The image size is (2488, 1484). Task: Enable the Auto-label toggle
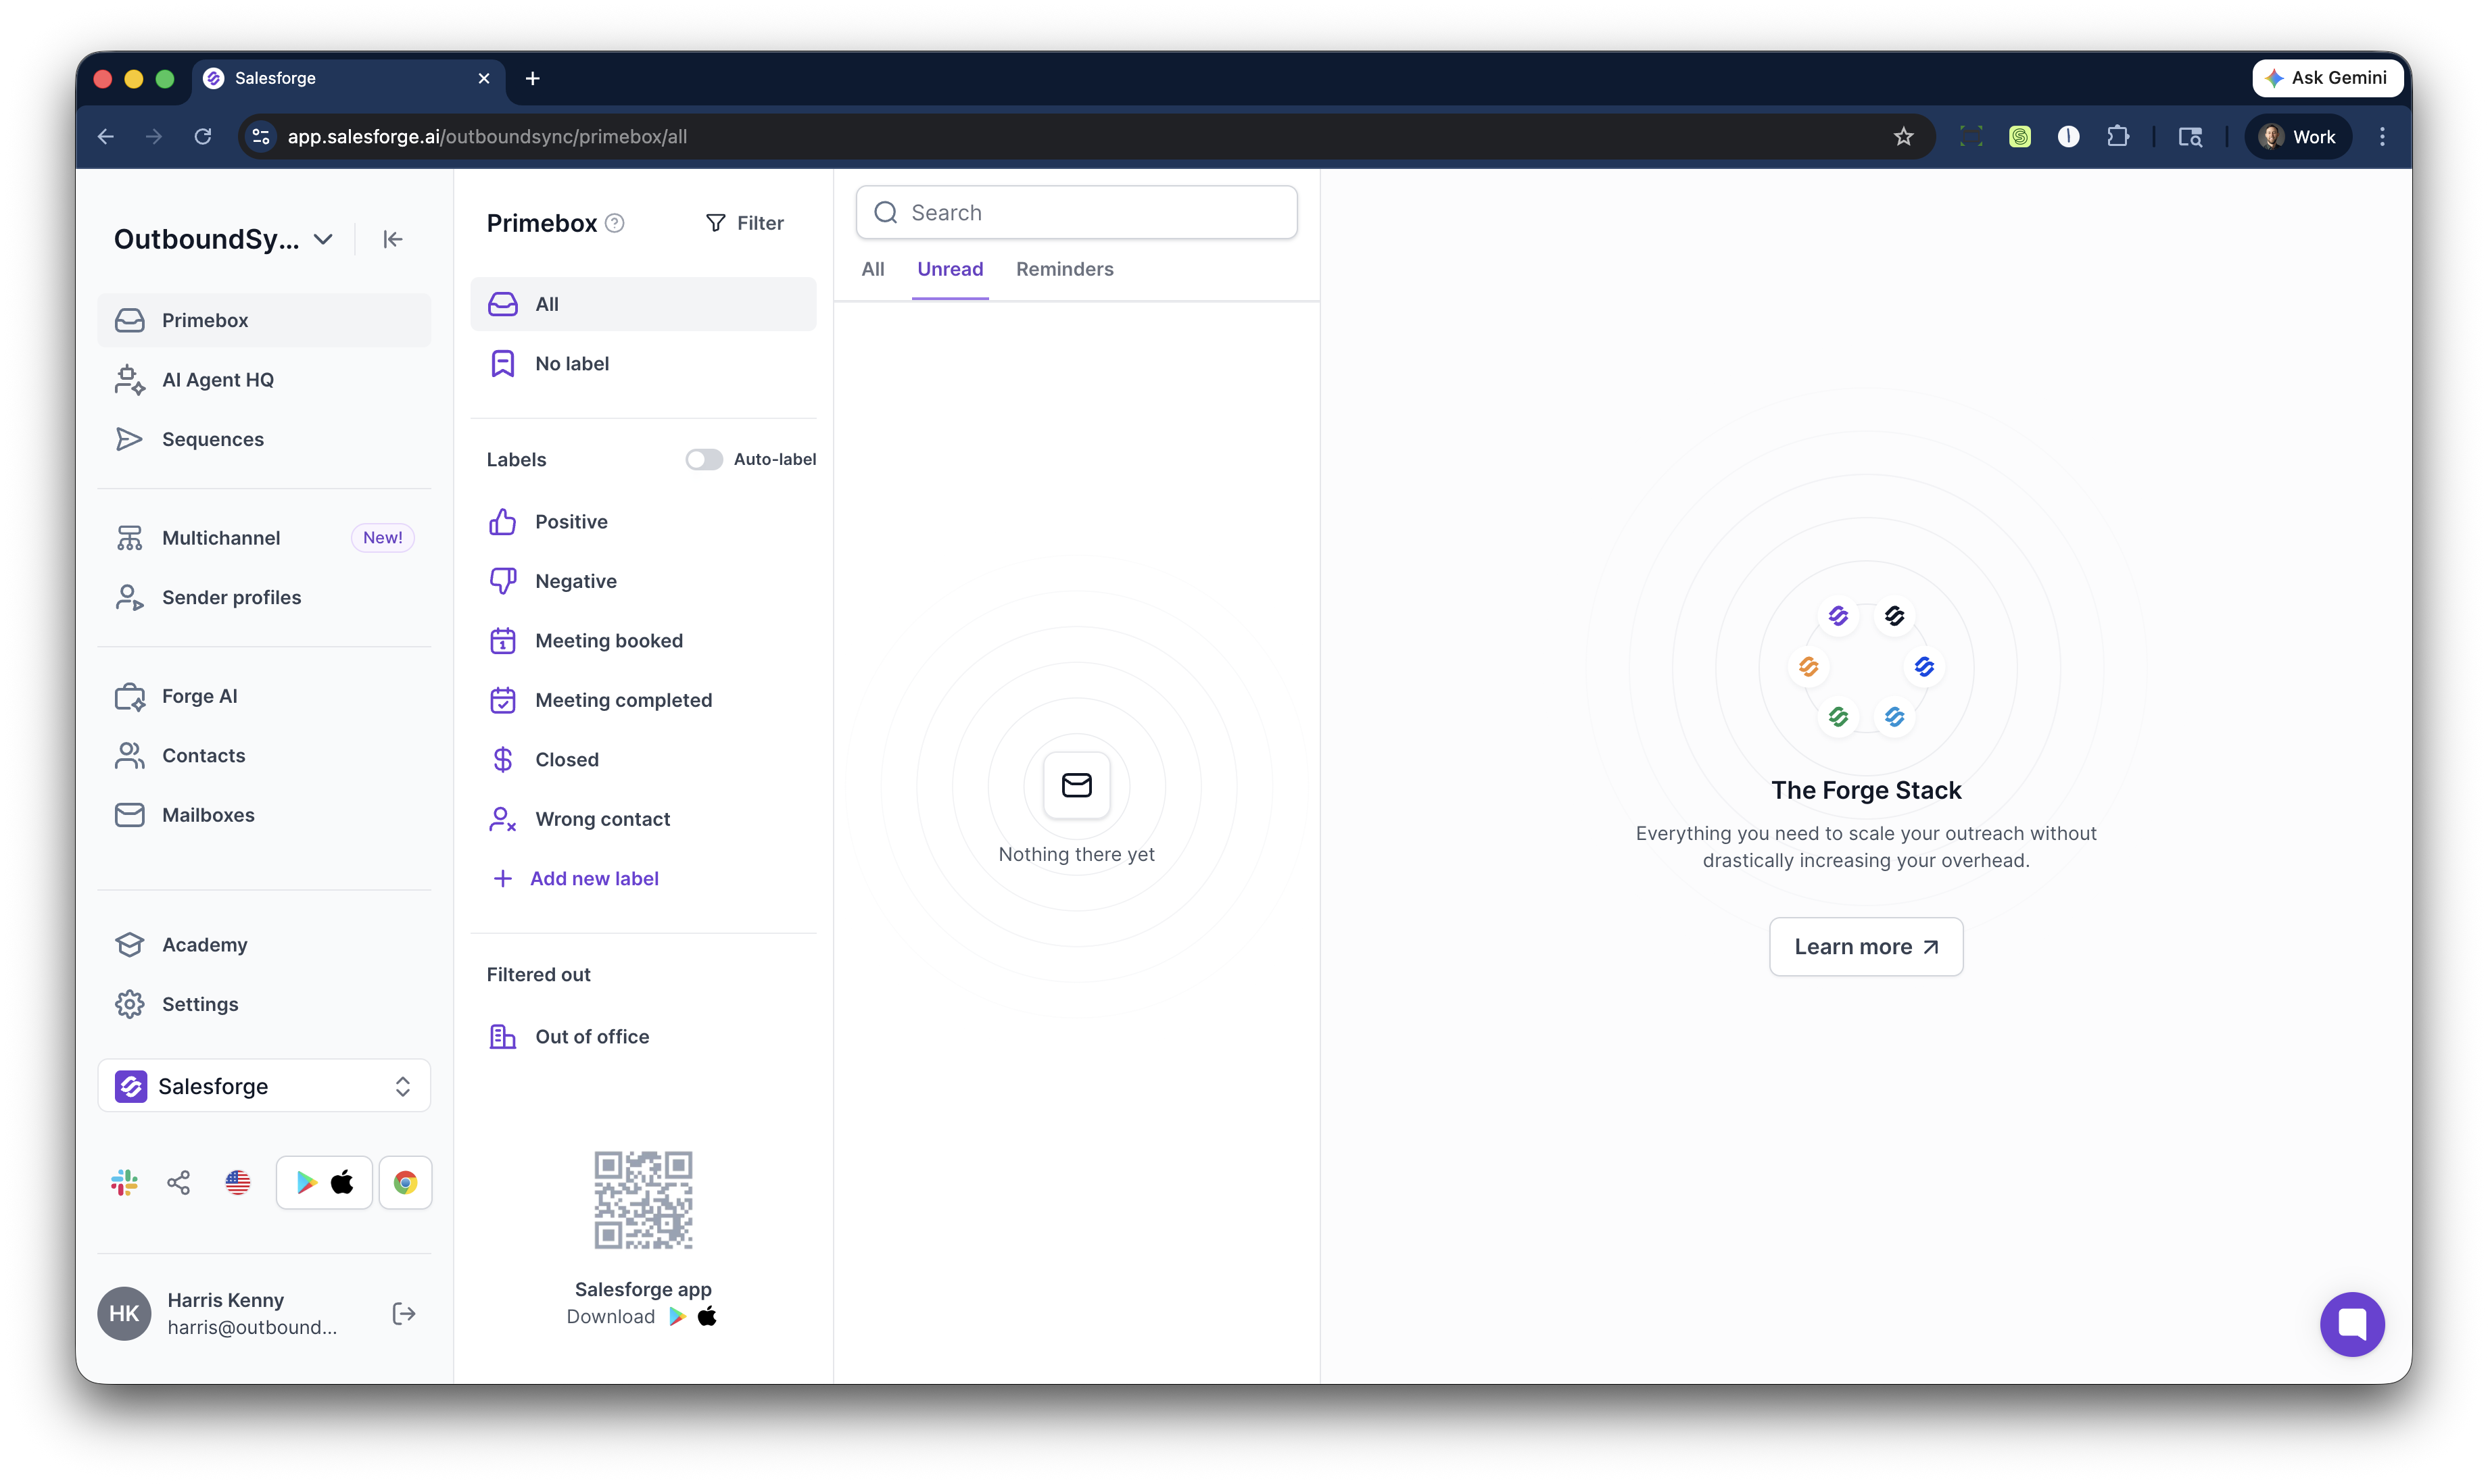704,459
